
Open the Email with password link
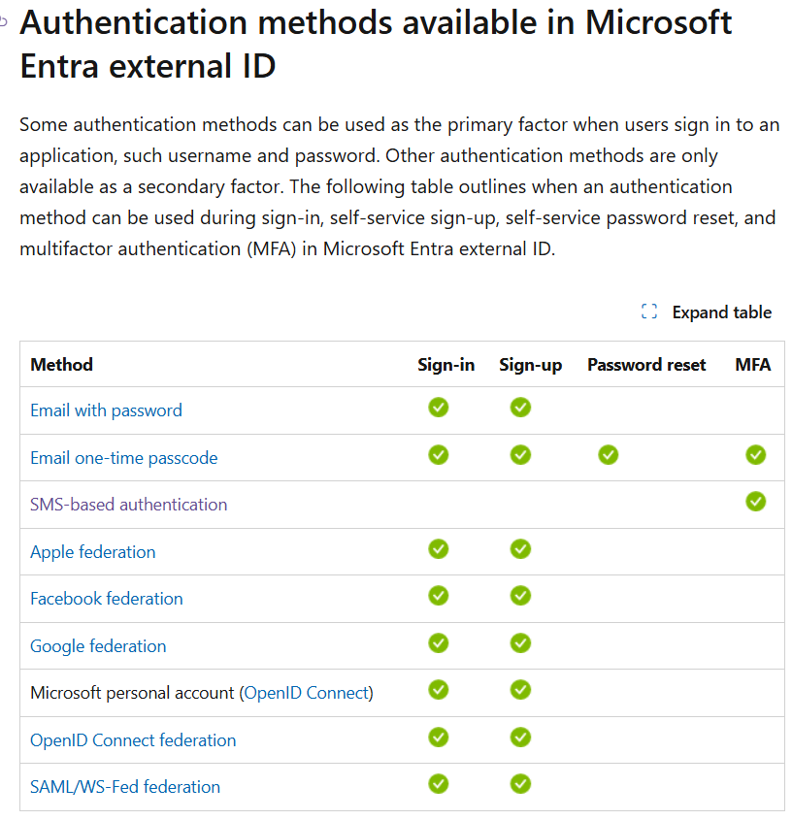point(106,410)
